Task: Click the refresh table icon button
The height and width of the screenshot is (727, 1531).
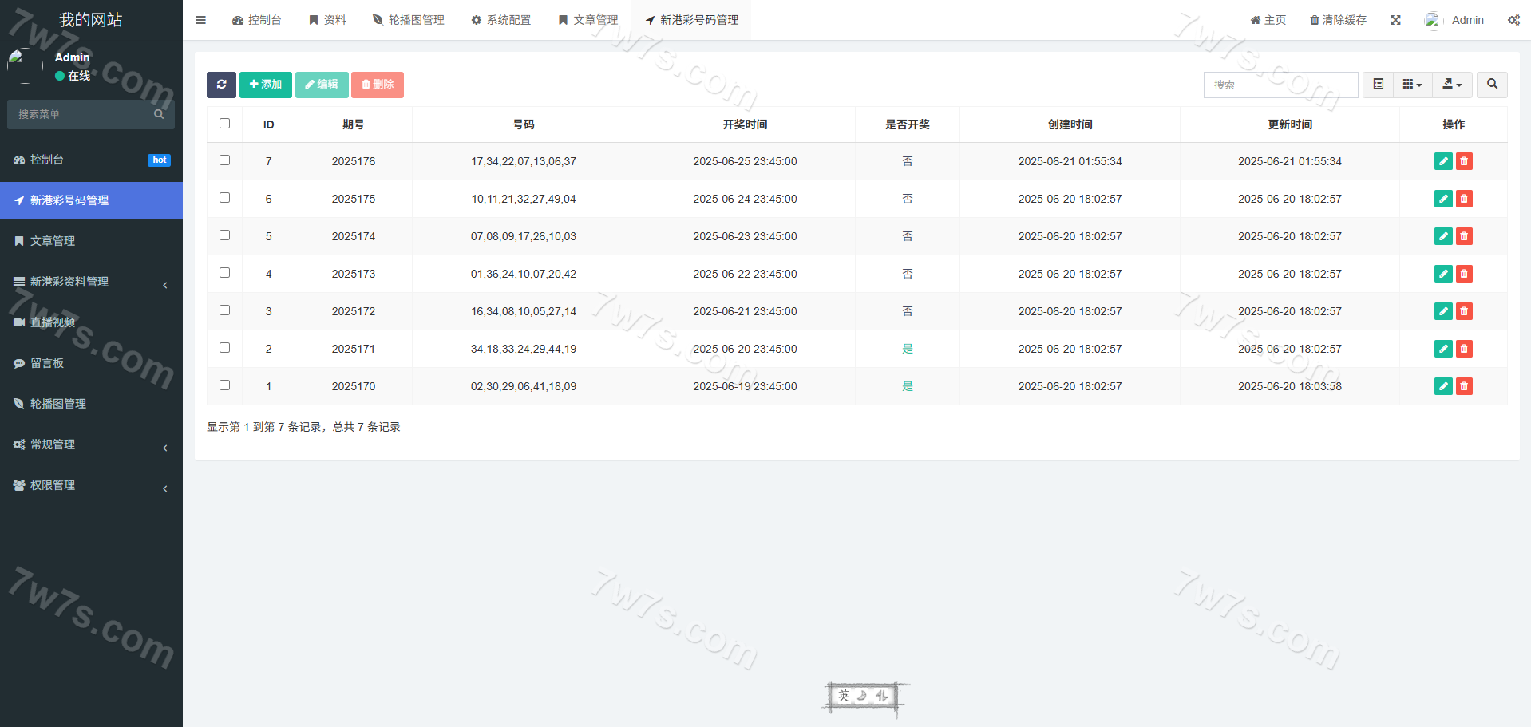Action: [221, 85]
